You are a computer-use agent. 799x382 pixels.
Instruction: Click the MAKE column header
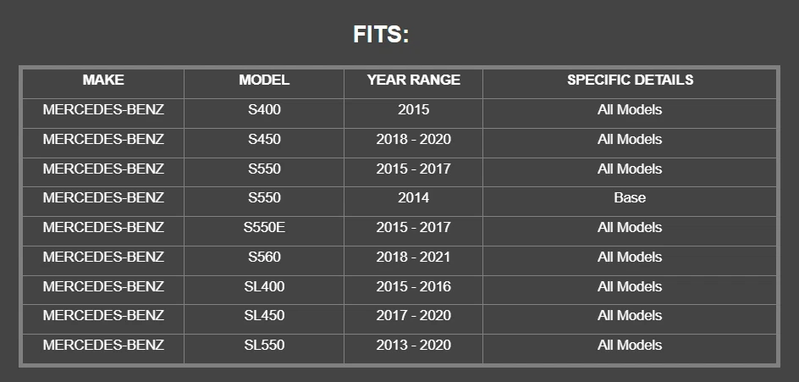click(103, 80)
